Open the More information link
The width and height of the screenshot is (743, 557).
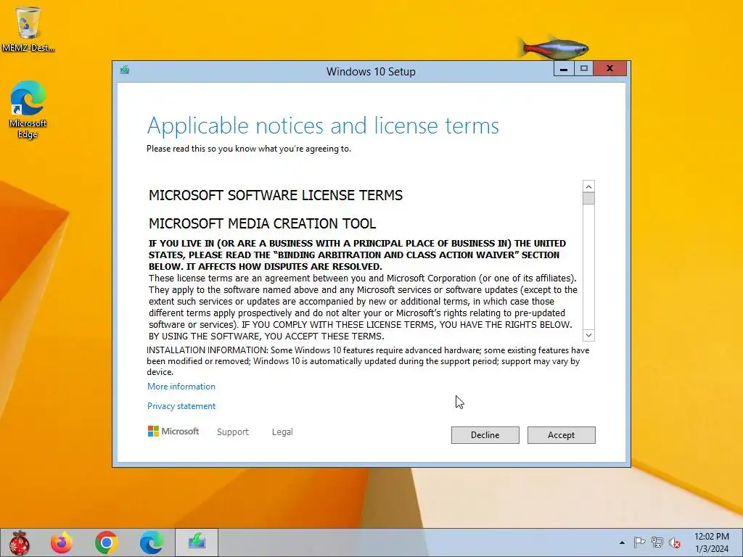pyautogui.click(x=181, y=387)
